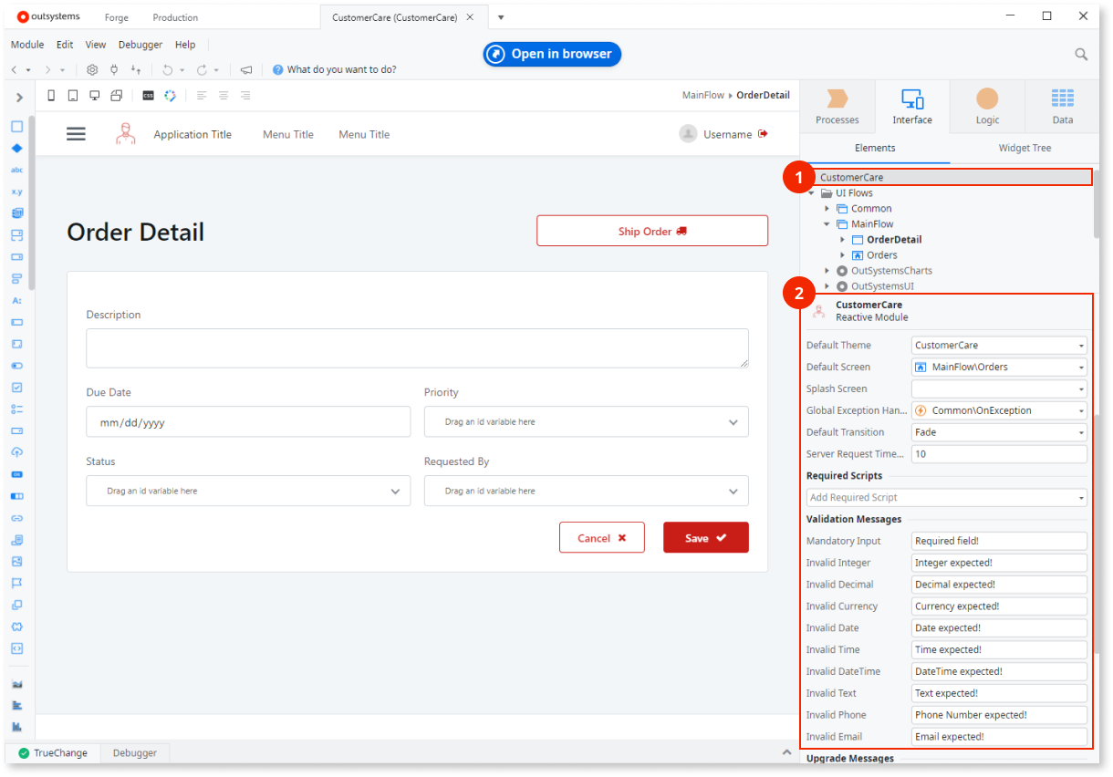The image size is (1113, 777).
Task: Open the Debugger menu
Action: point(140,44)
